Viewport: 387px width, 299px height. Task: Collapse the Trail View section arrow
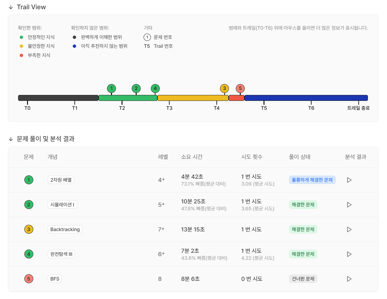point(11,7)
